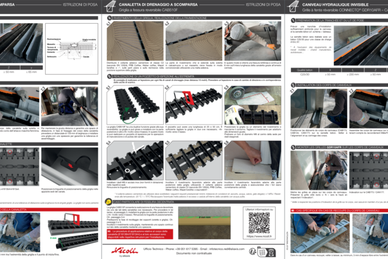The height and width of the screenshot is (259, 388).
Task: Click the channel drain icon beside Canaletta di drenaggio title
Action: point(110,6)
